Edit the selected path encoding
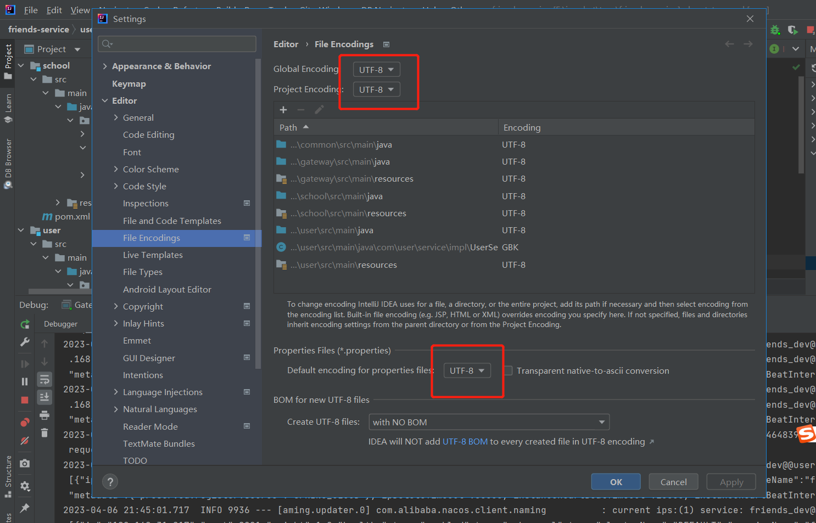 click(x=319, y=110)
